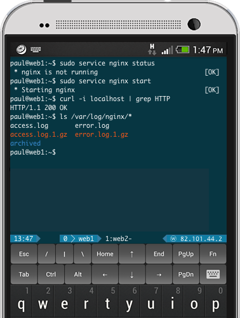Image resolution: width=240 pixels, height=318 pixels.
Task: Toggle the Ctrl modifier key
Action: (51, 274)
